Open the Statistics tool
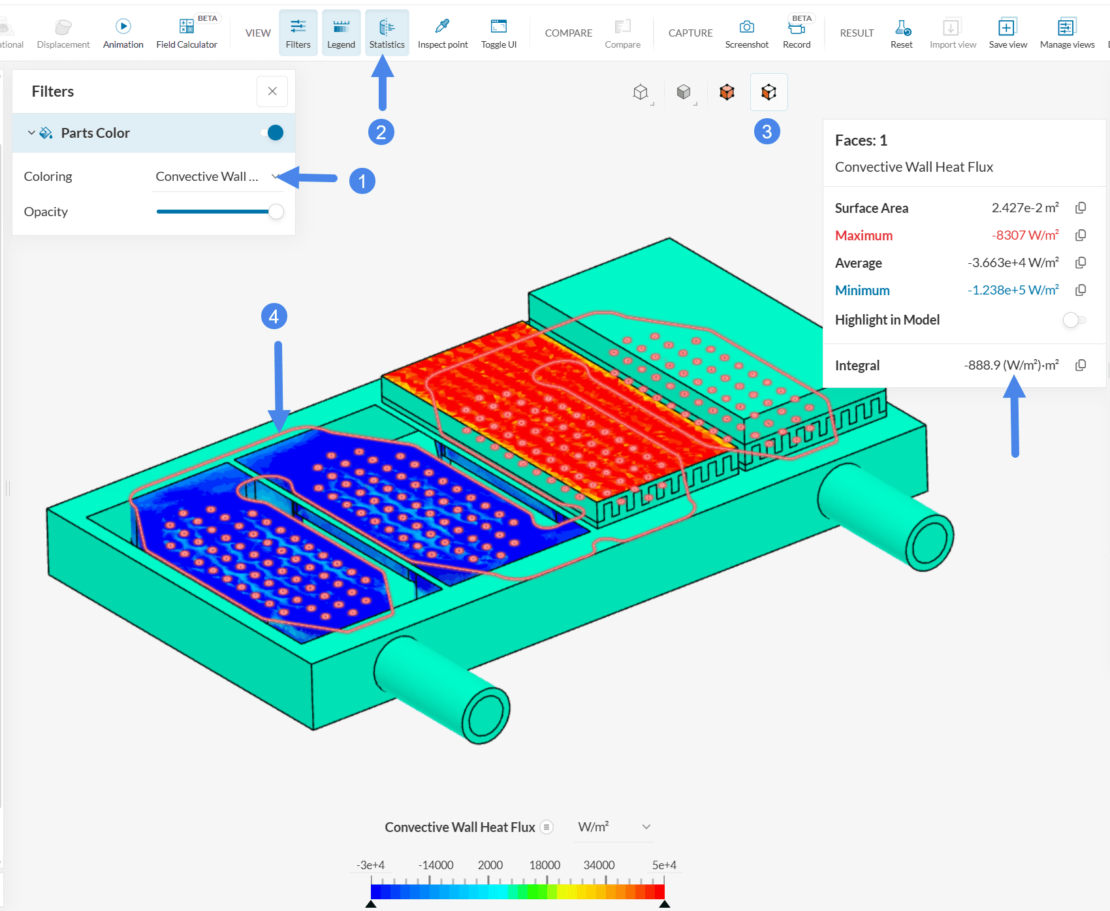The width and height of the screenshot is (1110, 911). [x=387, y=33]
